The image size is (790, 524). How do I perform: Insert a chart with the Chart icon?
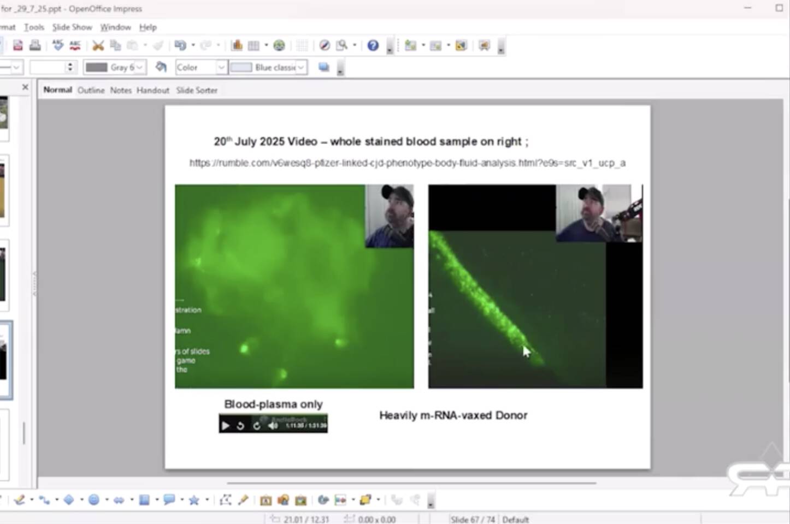[237, 45]
